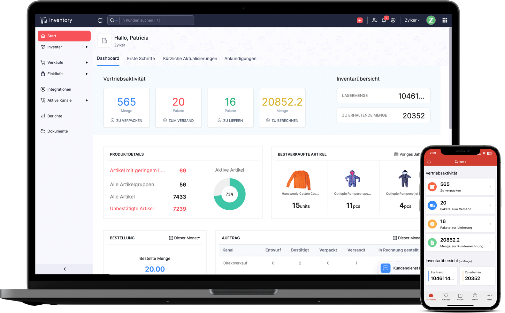Viewport: 505px width, 313px height.
Task: Open the settings gear icon
Action: [x=393, y=20]
